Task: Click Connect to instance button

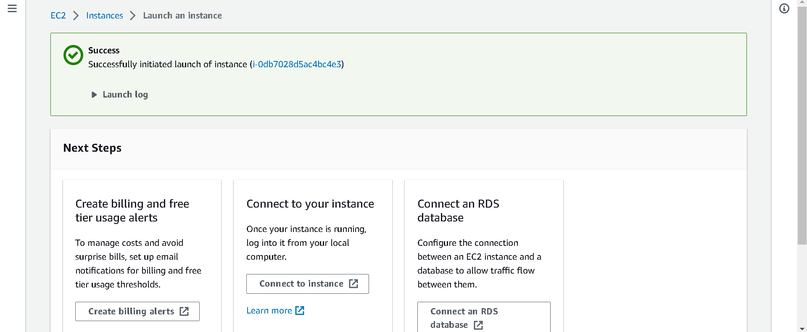Action: [x=308, y=284]
